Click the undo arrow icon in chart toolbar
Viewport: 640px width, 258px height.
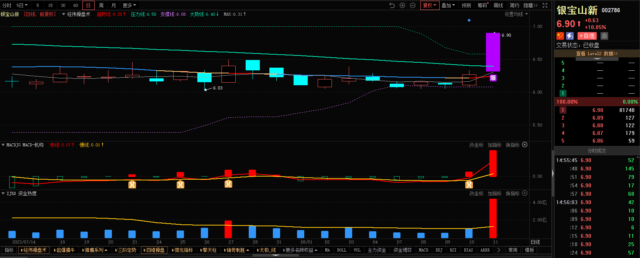(392, 5)
